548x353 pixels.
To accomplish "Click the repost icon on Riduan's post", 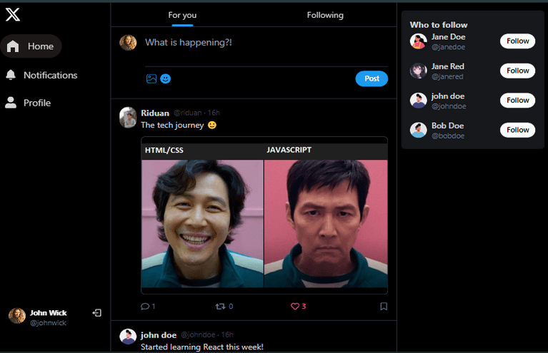I will pos(220,306).
